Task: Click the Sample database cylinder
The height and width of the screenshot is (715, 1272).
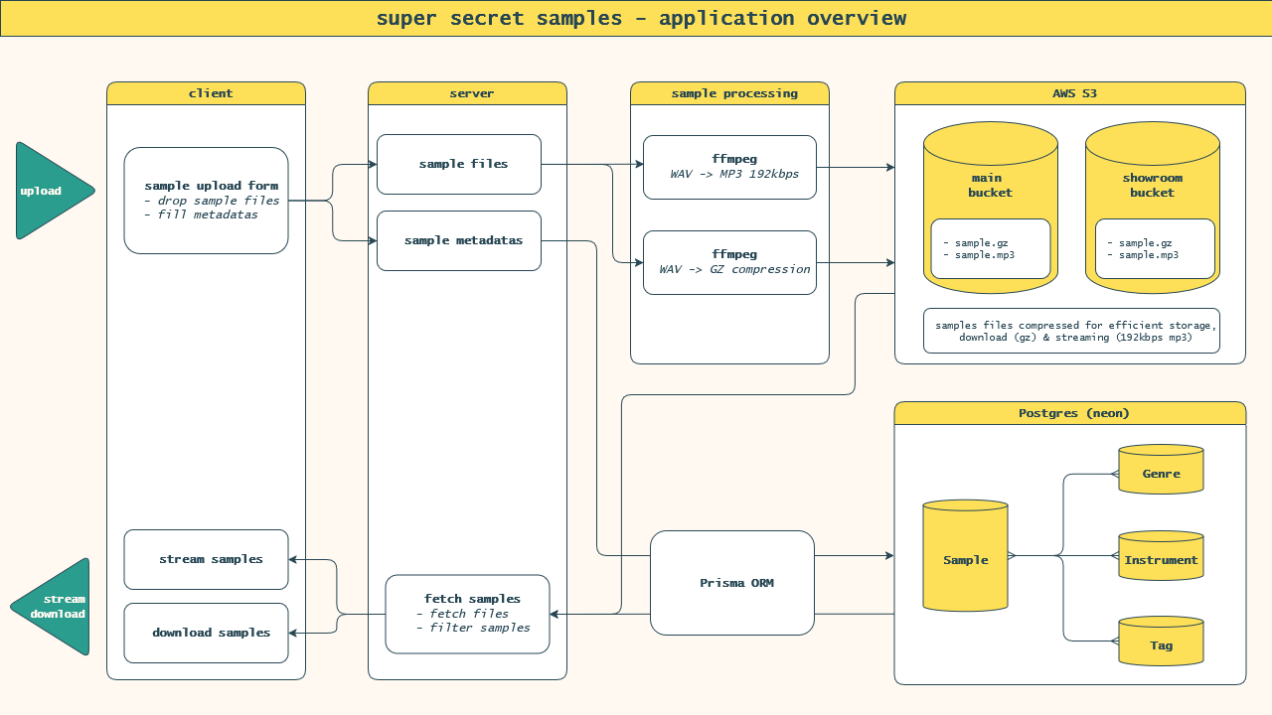Action: [966, 555]
